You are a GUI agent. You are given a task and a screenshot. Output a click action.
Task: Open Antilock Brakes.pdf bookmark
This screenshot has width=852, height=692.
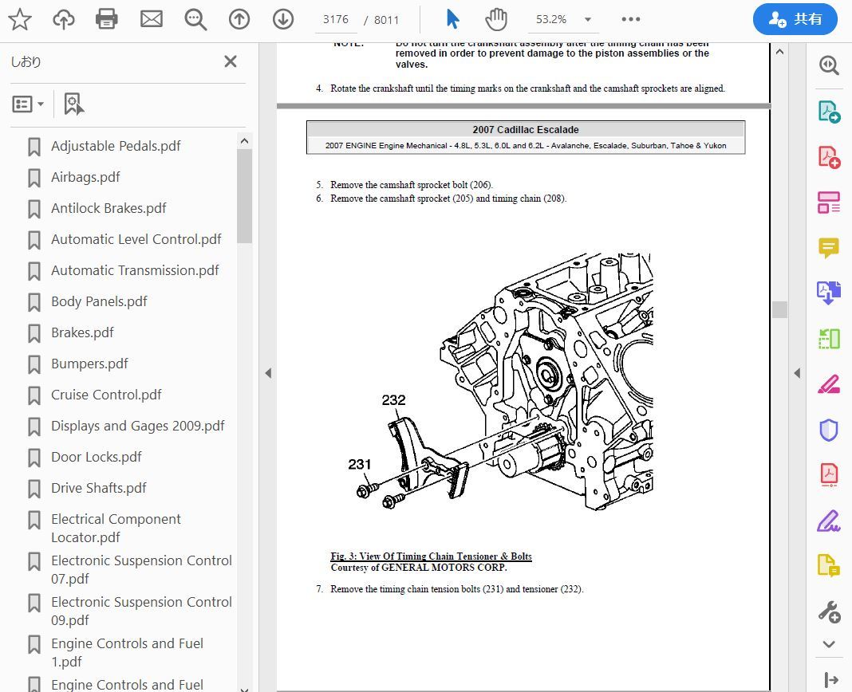pos(108,208)
